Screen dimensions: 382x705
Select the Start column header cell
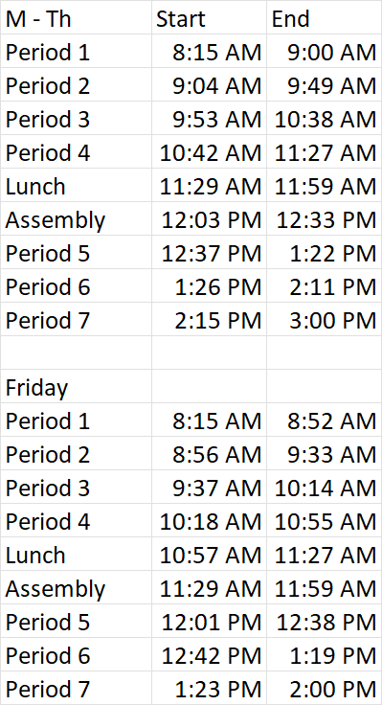209,17
